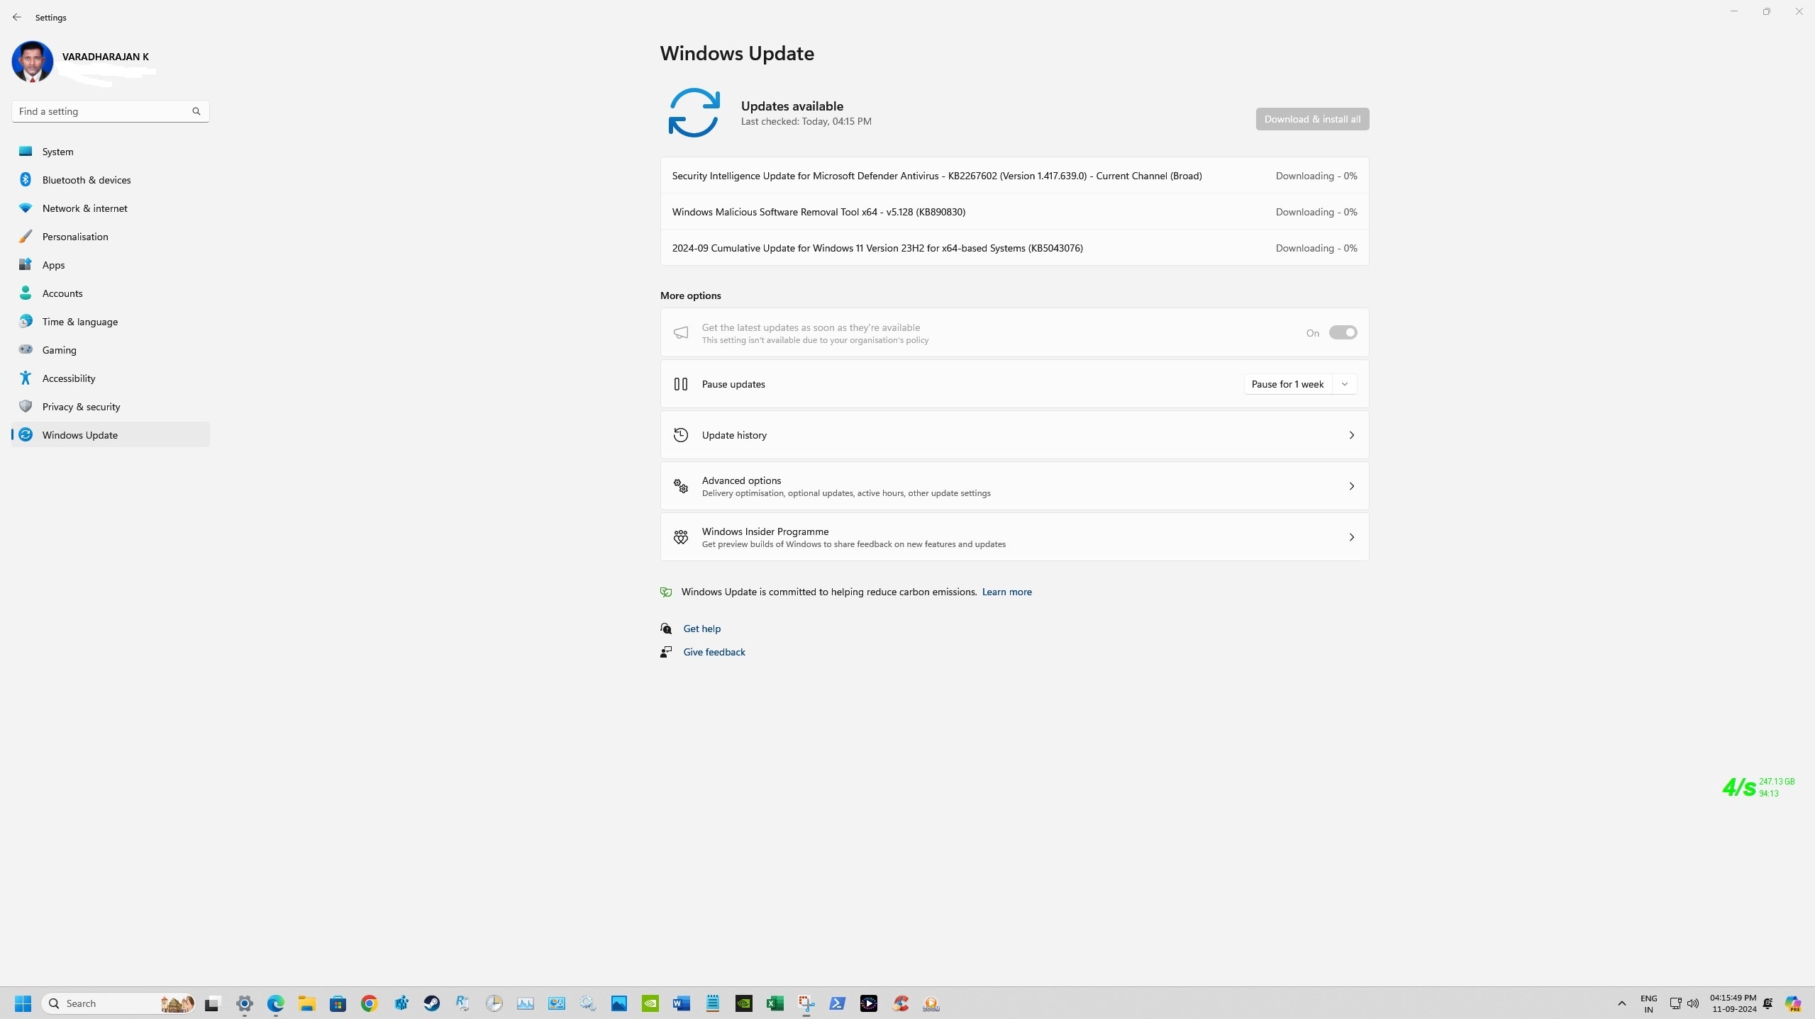
Task: Select Privacy & security in the sidebar
Action: [x=81, y=407]
